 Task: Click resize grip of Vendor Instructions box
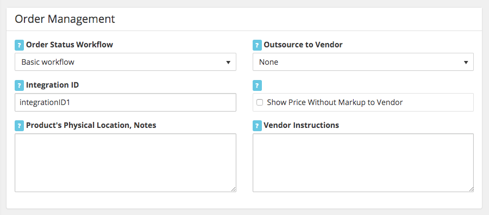pyautogui.click(x=471, y=189)
